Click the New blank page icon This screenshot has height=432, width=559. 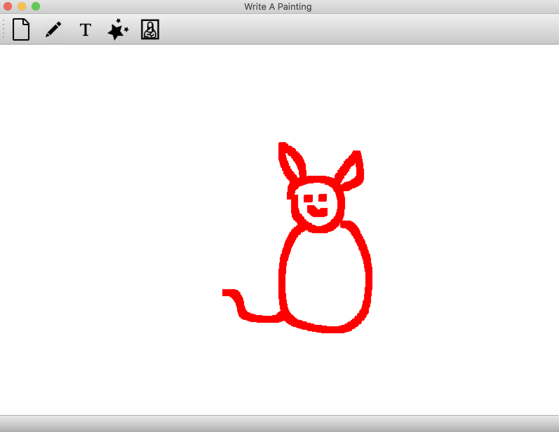pos(21,29)
